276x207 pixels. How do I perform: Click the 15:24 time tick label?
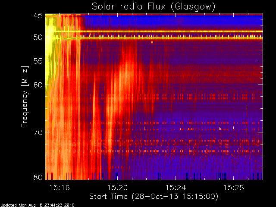click(176, 188)
